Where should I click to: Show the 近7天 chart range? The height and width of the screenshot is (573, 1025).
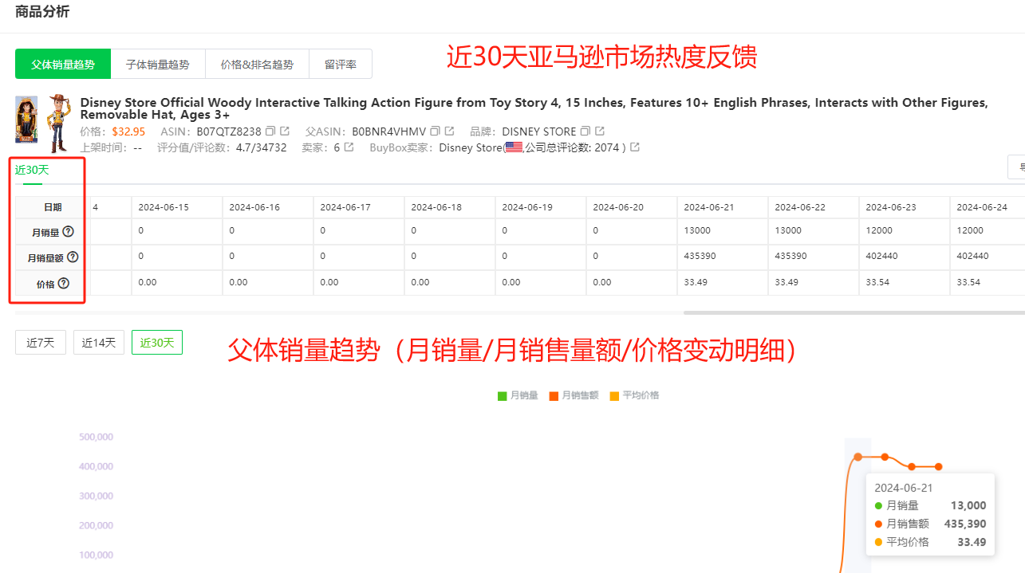click(x=41, y=343)
